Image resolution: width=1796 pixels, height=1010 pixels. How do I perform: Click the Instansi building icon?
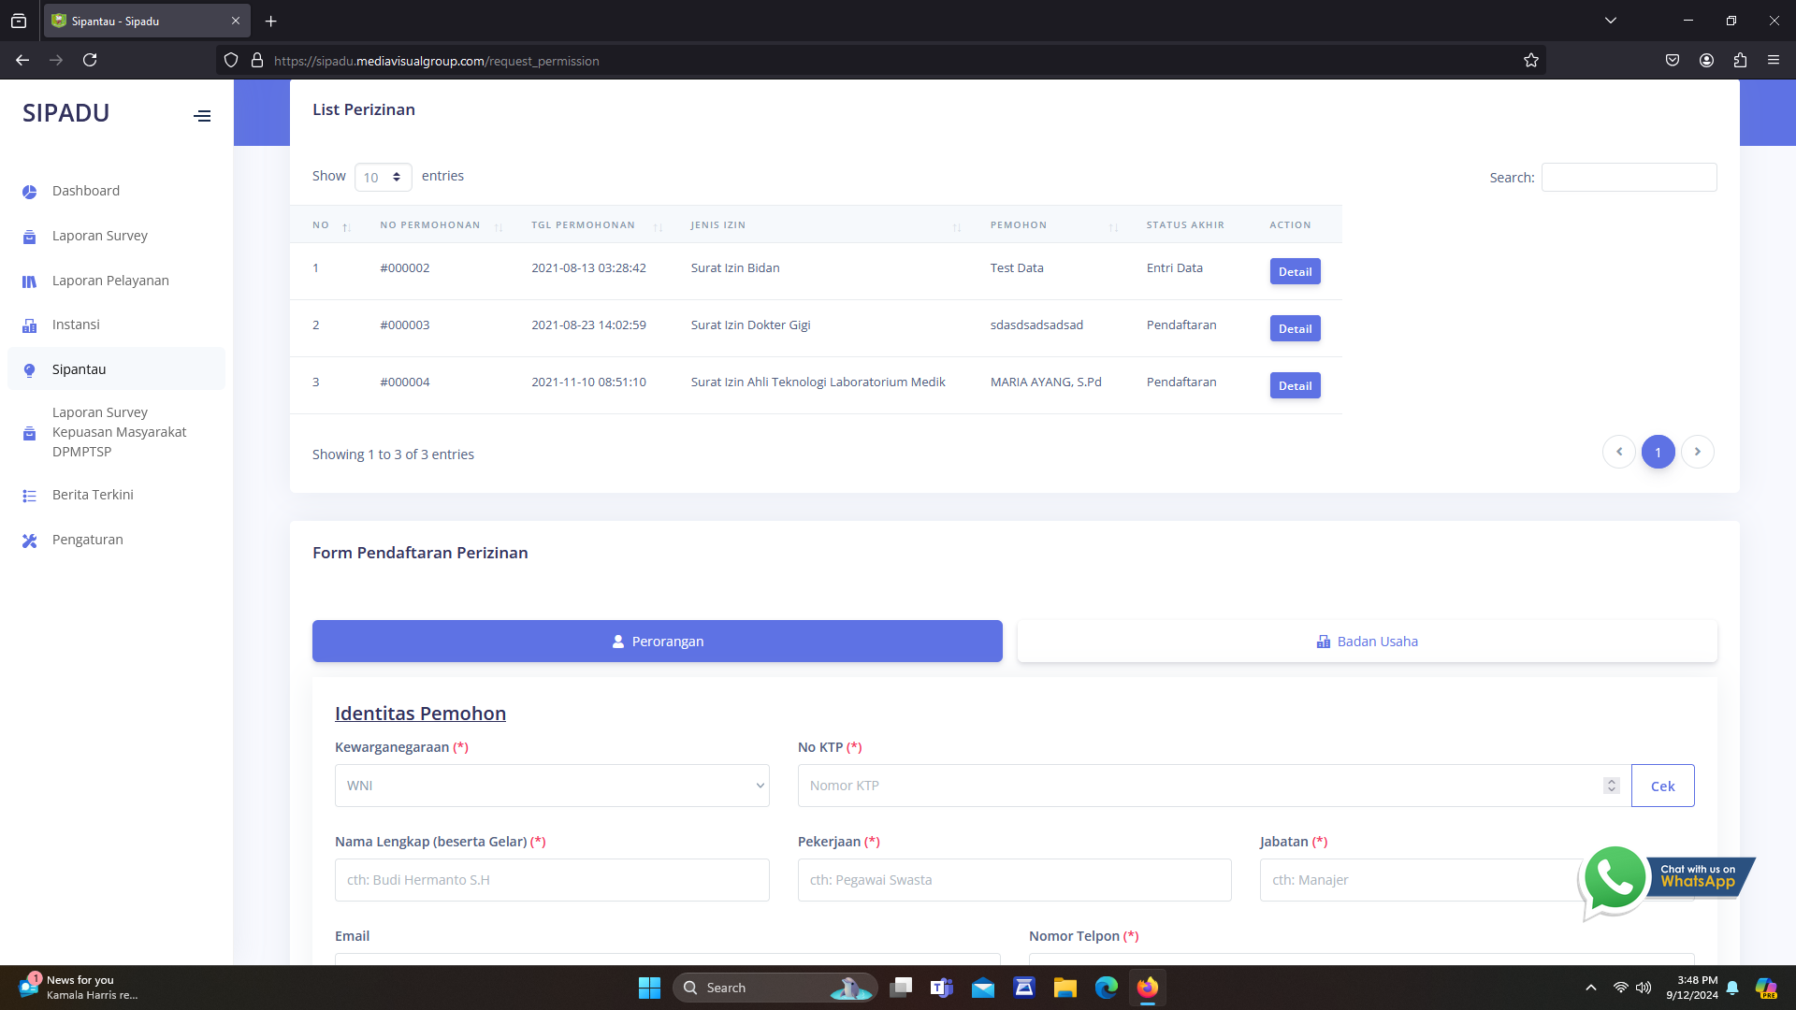coord(30,325)
